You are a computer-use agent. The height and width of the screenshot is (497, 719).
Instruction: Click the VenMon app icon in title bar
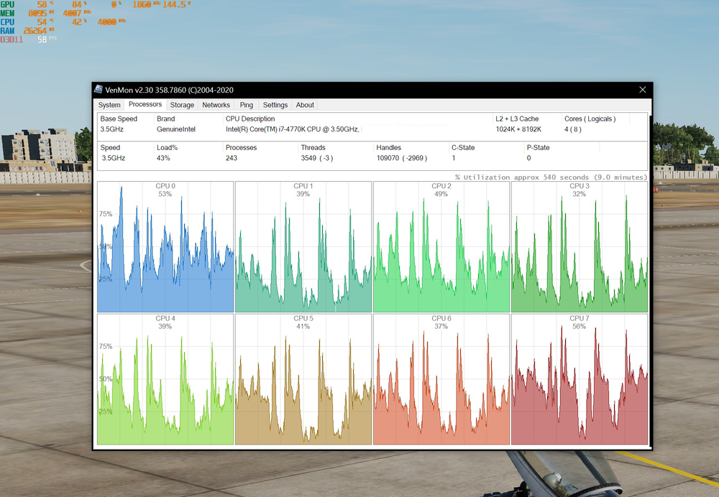pyautogui.click(x=99, y=89)
